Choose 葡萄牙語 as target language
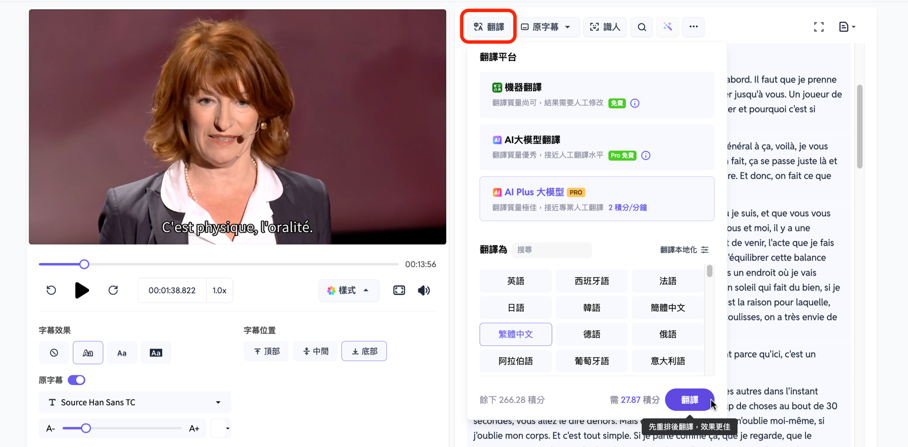908x447 pixels. click(592, 361)
